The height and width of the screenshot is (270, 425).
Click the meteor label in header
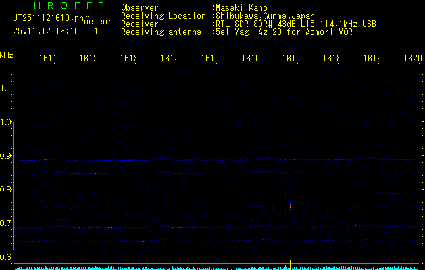(x=97, y=23)
